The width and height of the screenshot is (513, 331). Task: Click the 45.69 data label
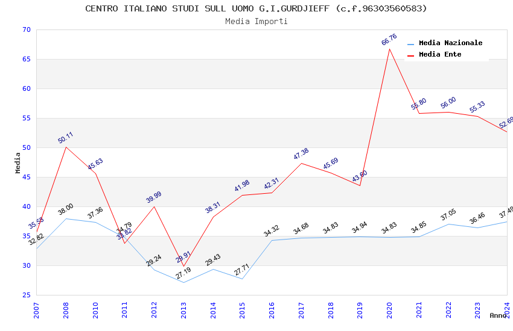(331, 163)
